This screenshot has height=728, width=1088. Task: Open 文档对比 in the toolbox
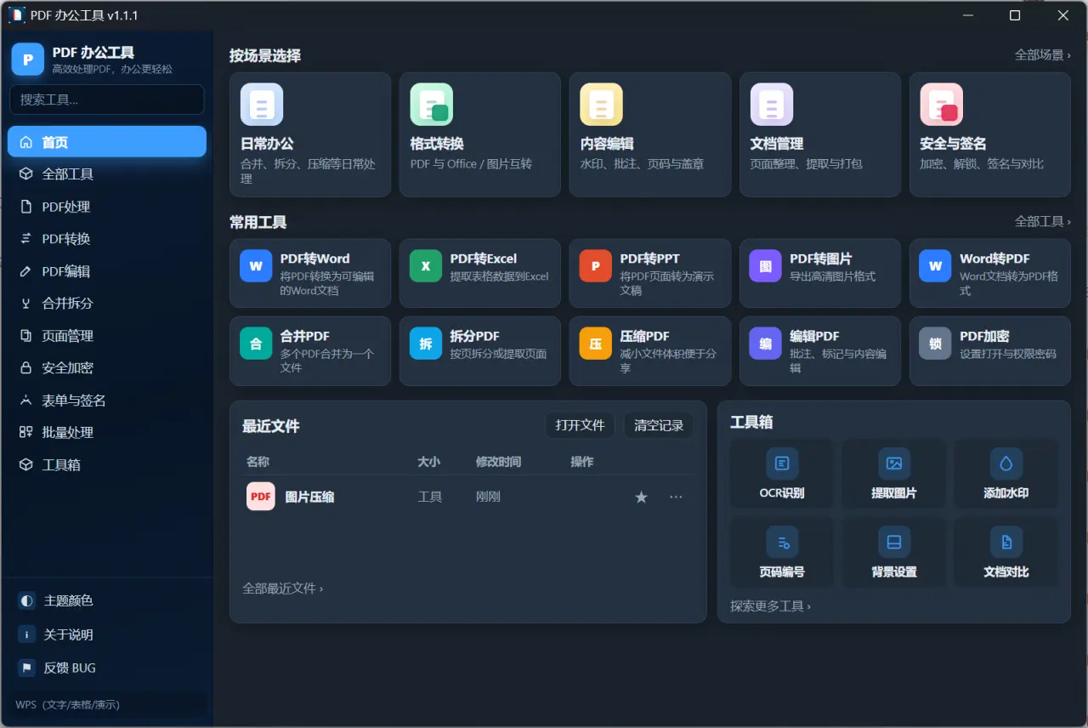tap(1006, 553)
